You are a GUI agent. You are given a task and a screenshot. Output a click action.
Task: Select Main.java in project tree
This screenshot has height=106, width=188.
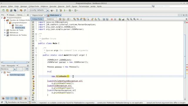[19, 25]
